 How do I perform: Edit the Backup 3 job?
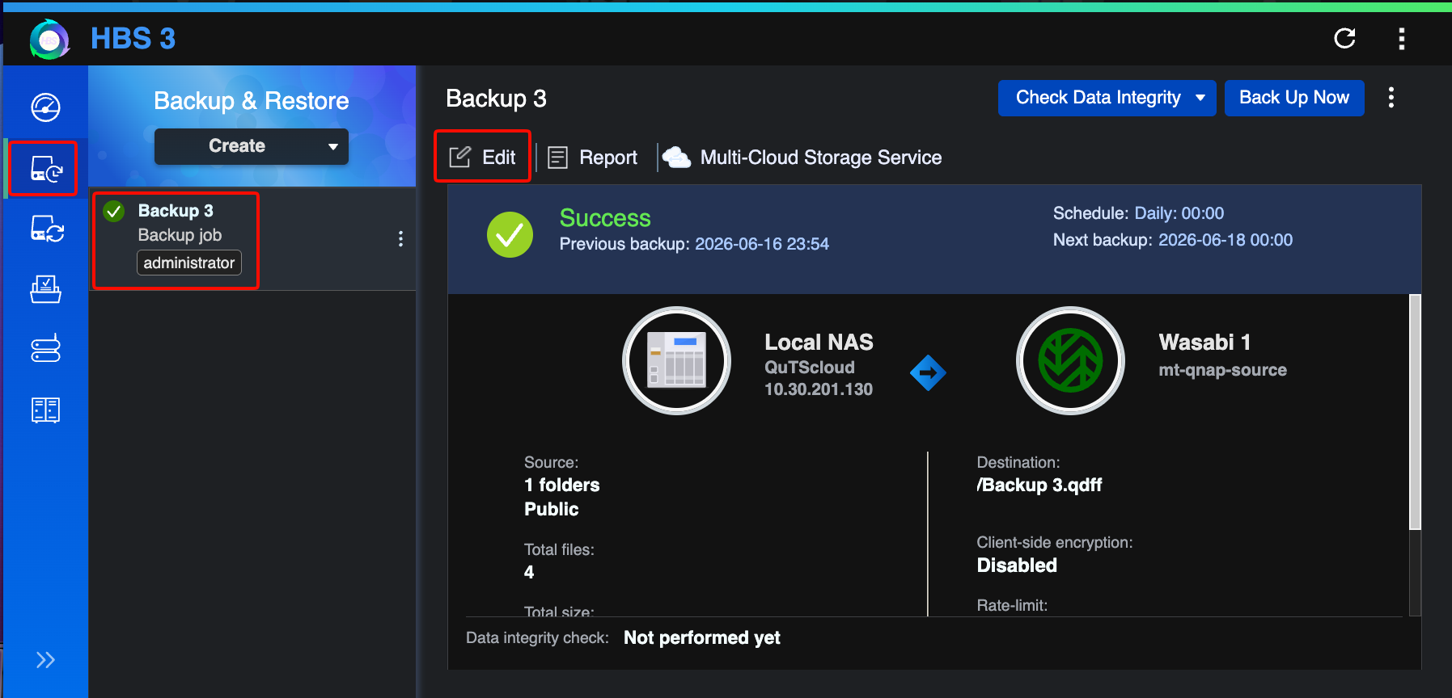482,157
